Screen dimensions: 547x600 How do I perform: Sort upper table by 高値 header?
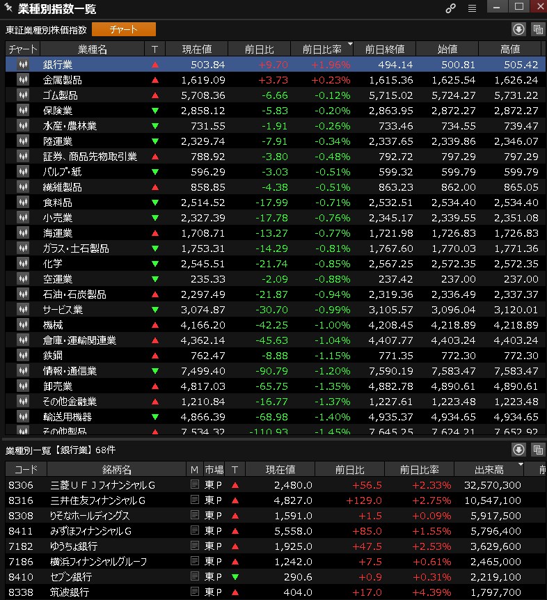(510, 49)
